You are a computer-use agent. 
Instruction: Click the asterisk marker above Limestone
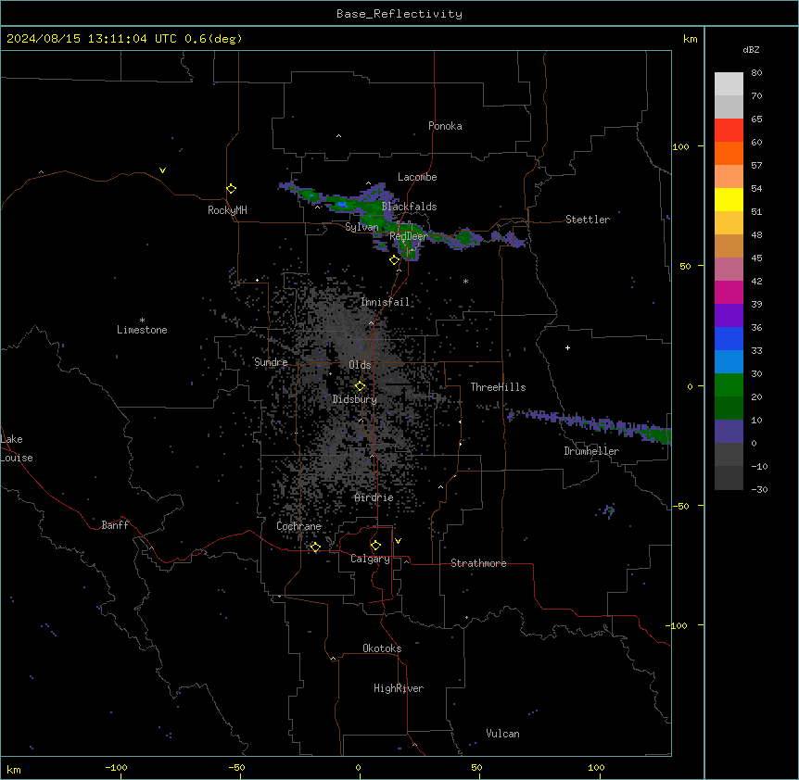[x=142, y=321]
